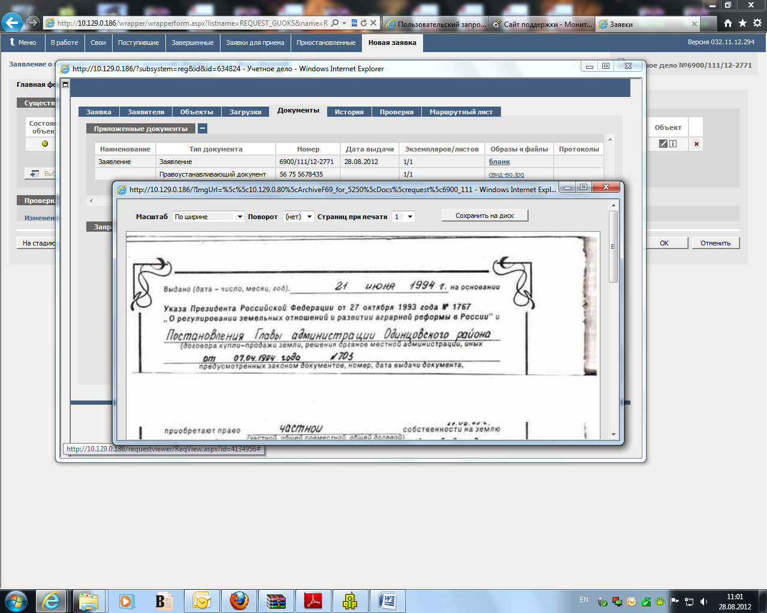Click the yellow status circle in Состояние column
The image size is (767, 613).
pos(45,144)
